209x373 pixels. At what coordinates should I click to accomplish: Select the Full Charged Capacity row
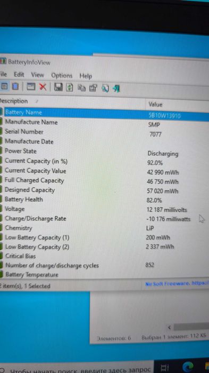tap(104, 180)
